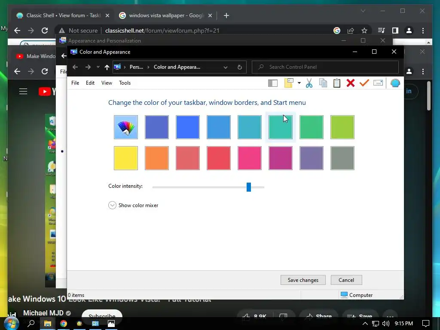Expand Show color mixer
This screenshot has width=440, height=330.
tap(112, 205)
